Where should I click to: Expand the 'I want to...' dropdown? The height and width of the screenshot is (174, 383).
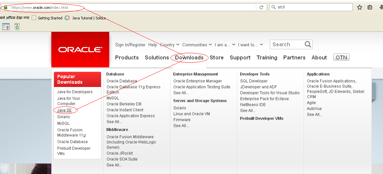[250, 45]
